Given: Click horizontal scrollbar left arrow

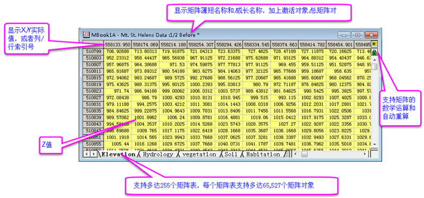Looking at the screenshot, I should 295,154.
